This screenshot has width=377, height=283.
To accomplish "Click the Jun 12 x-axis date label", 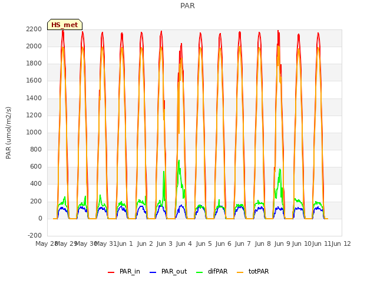I will coord(341,244).
